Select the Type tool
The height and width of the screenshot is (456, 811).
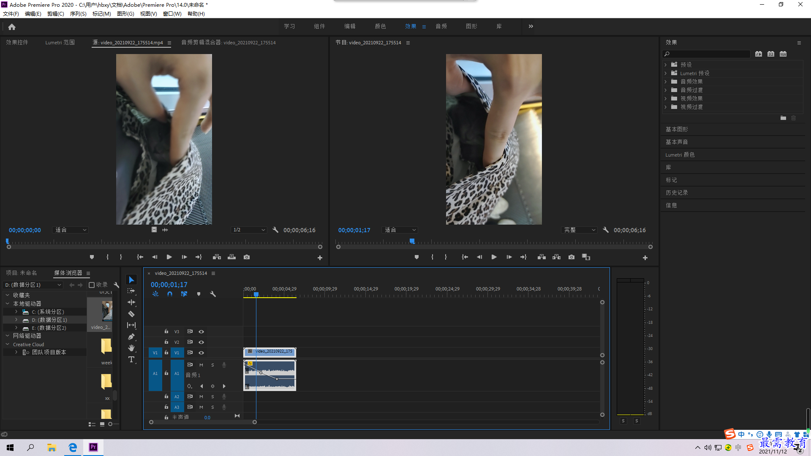(131, 359)
